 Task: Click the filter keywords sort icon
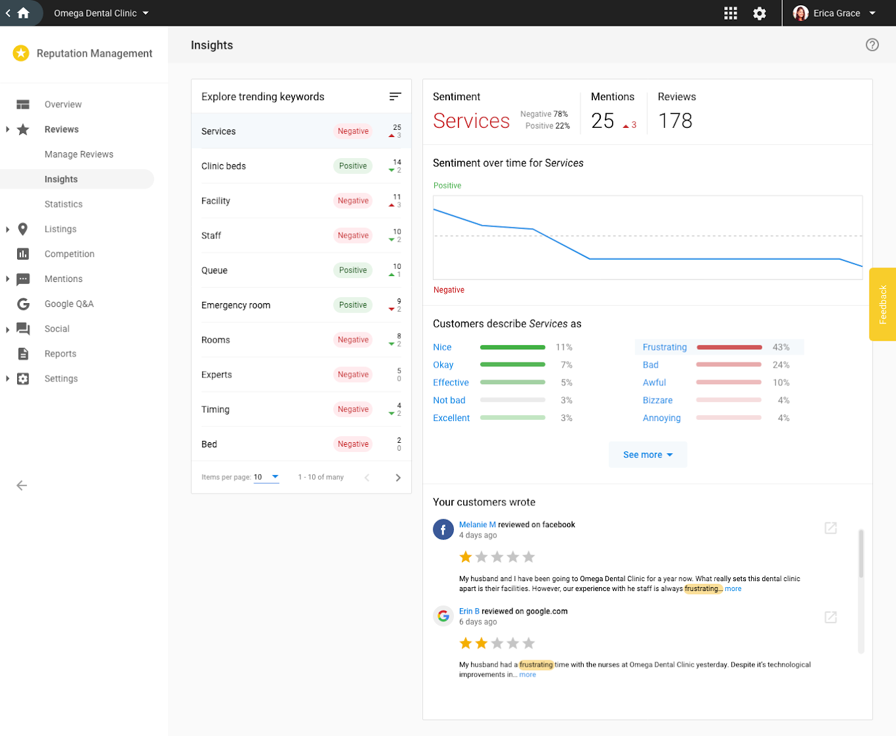point(395,97)
